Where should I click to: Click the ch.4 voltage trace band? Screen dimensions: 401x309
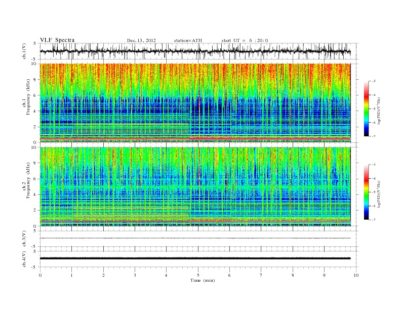(195, 259)
